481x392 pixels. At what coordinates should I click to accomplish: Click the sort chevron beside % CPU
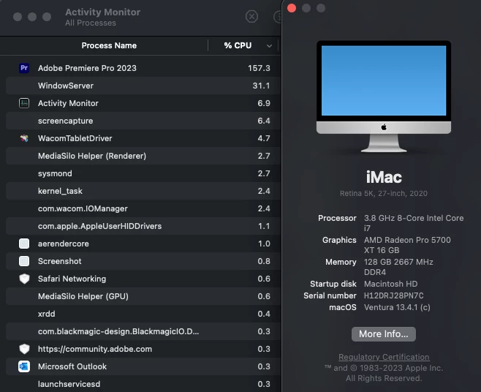coord(269,46)
